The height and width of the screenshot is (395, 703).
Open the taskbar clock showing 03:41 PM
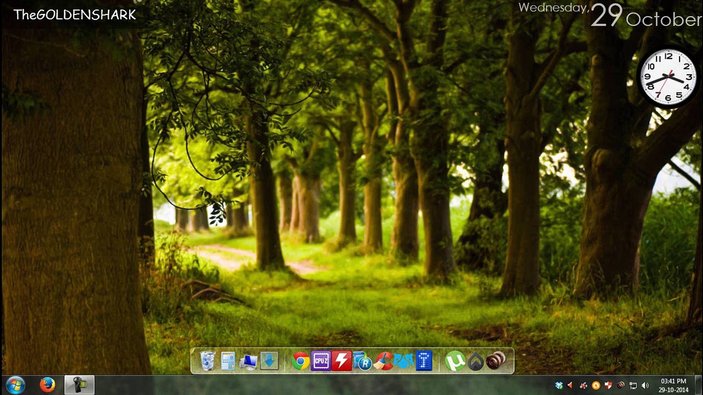pos(673,385)
